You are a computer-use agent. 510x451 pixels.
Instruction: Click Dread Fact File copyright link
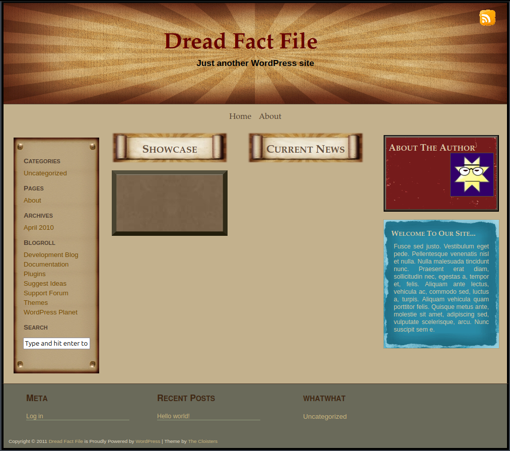pos(66,441)
